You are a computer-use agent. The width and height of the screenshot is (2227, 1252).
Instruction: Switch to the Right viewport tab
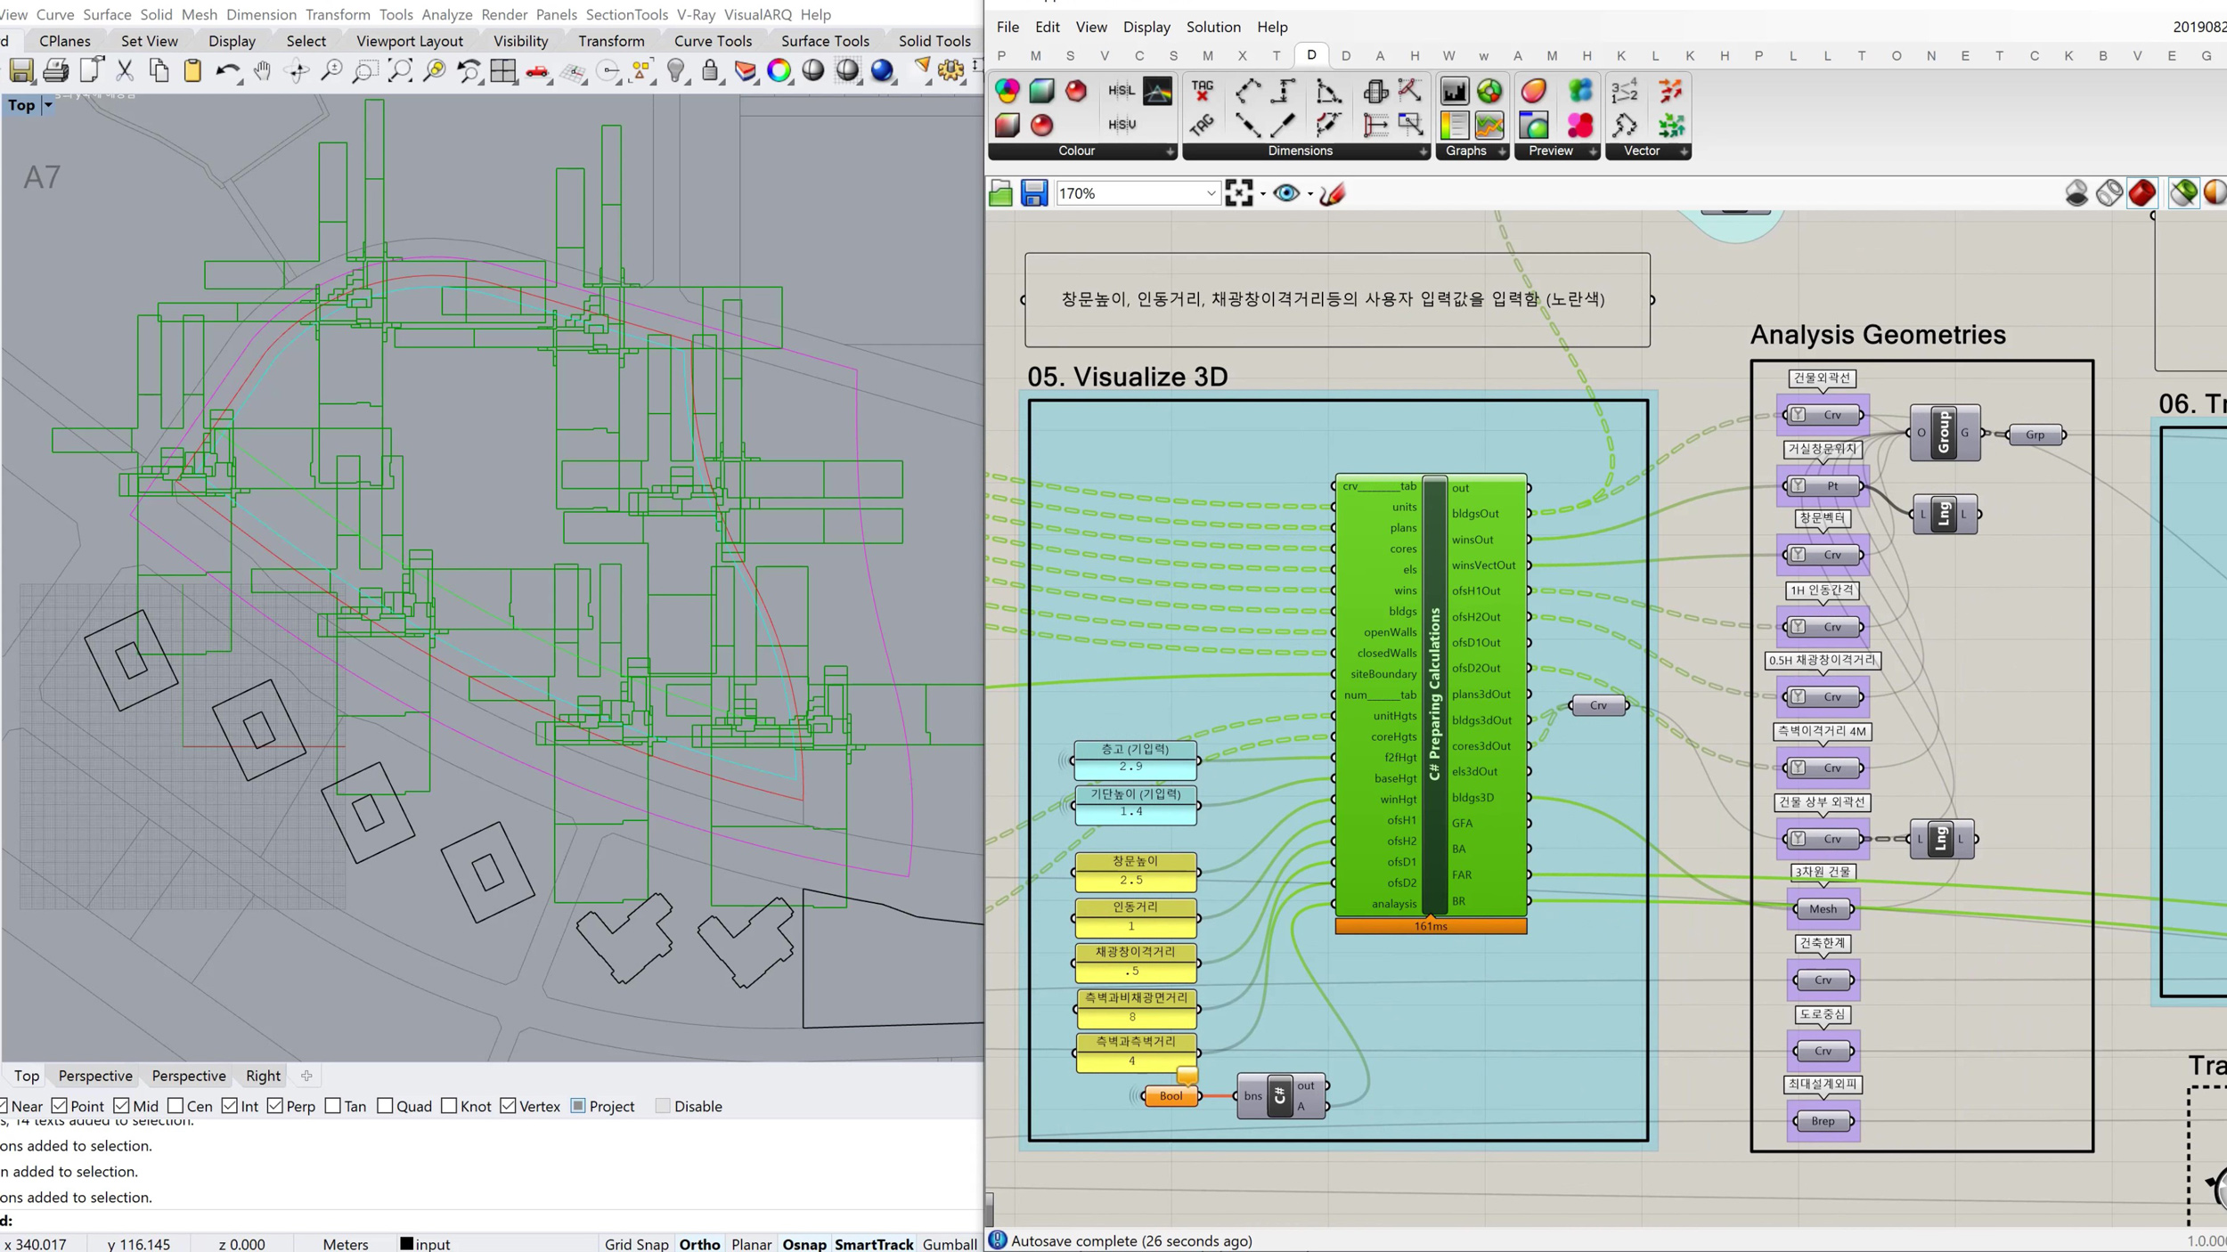tap(263, 1076)
